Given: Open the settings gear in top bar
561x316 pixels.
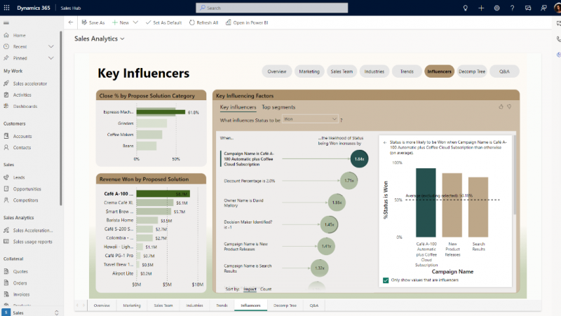Looking at the screenshot, I should (x=496, y=8).
